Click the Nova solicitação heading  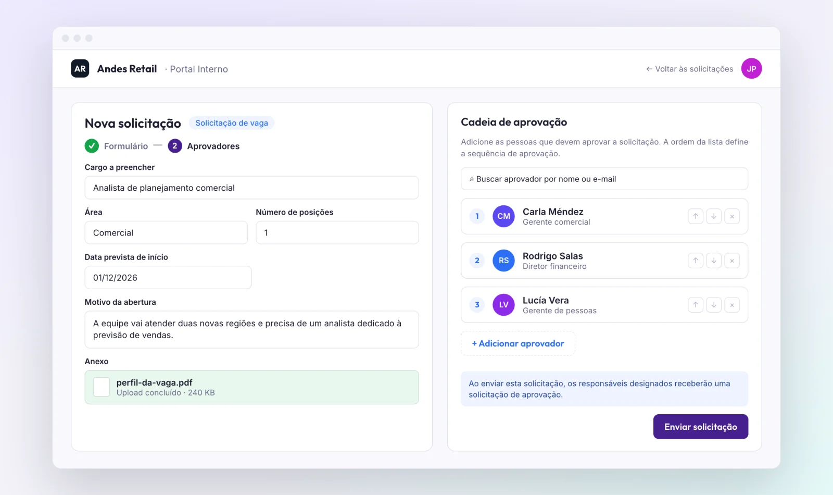pyautogui.click(x=133, y=123)
